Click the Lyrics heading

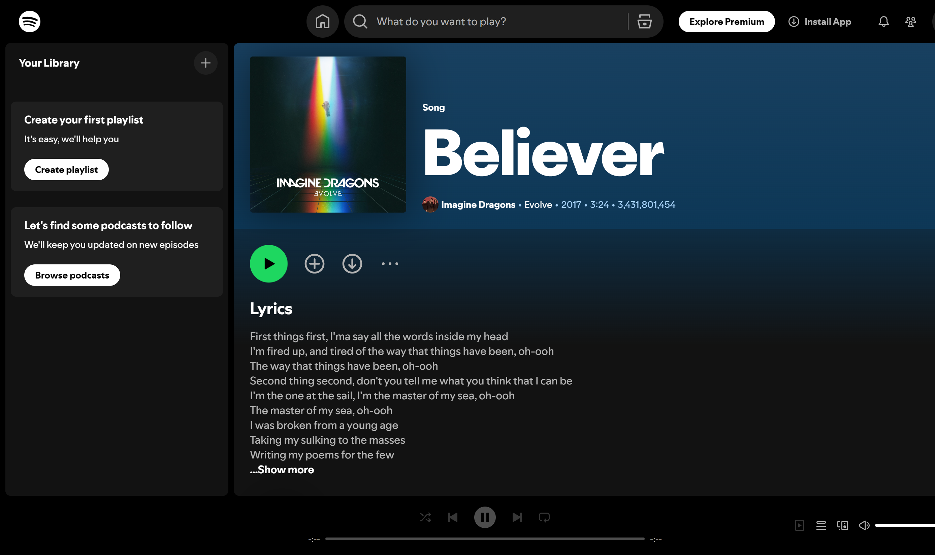coord(271,308)
